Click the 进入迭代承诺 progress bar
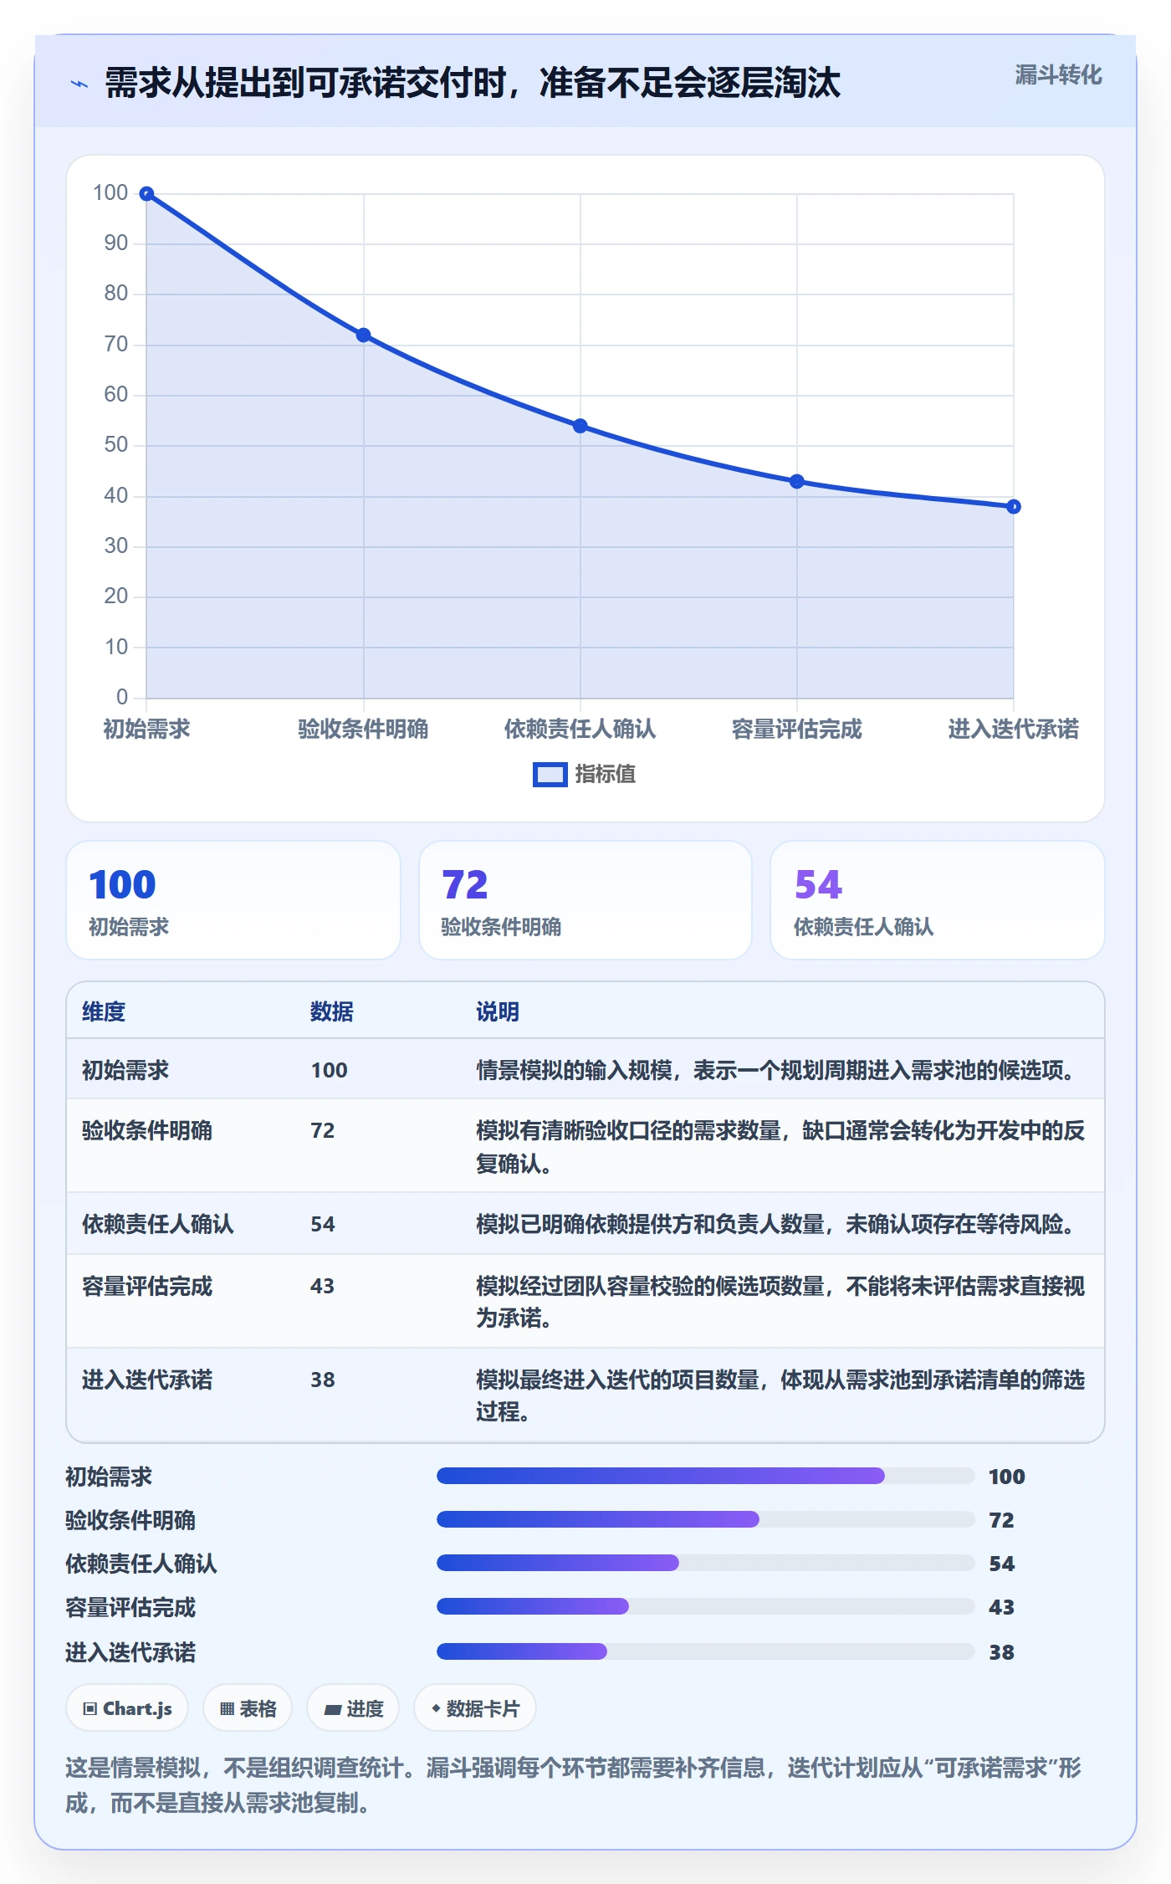This screenshot has width=1171, height=1884. click(706, 1651)
